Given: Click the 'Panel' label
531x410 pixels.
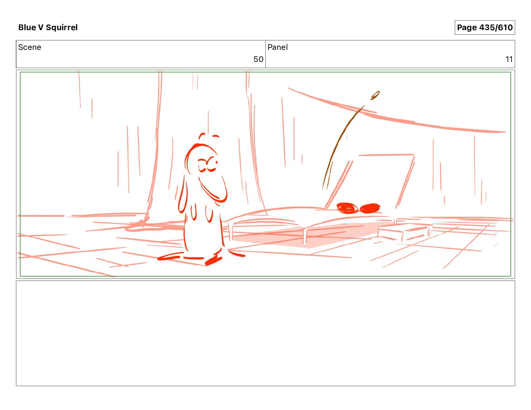Looking at the screenshot, I should tap(278, 47).
